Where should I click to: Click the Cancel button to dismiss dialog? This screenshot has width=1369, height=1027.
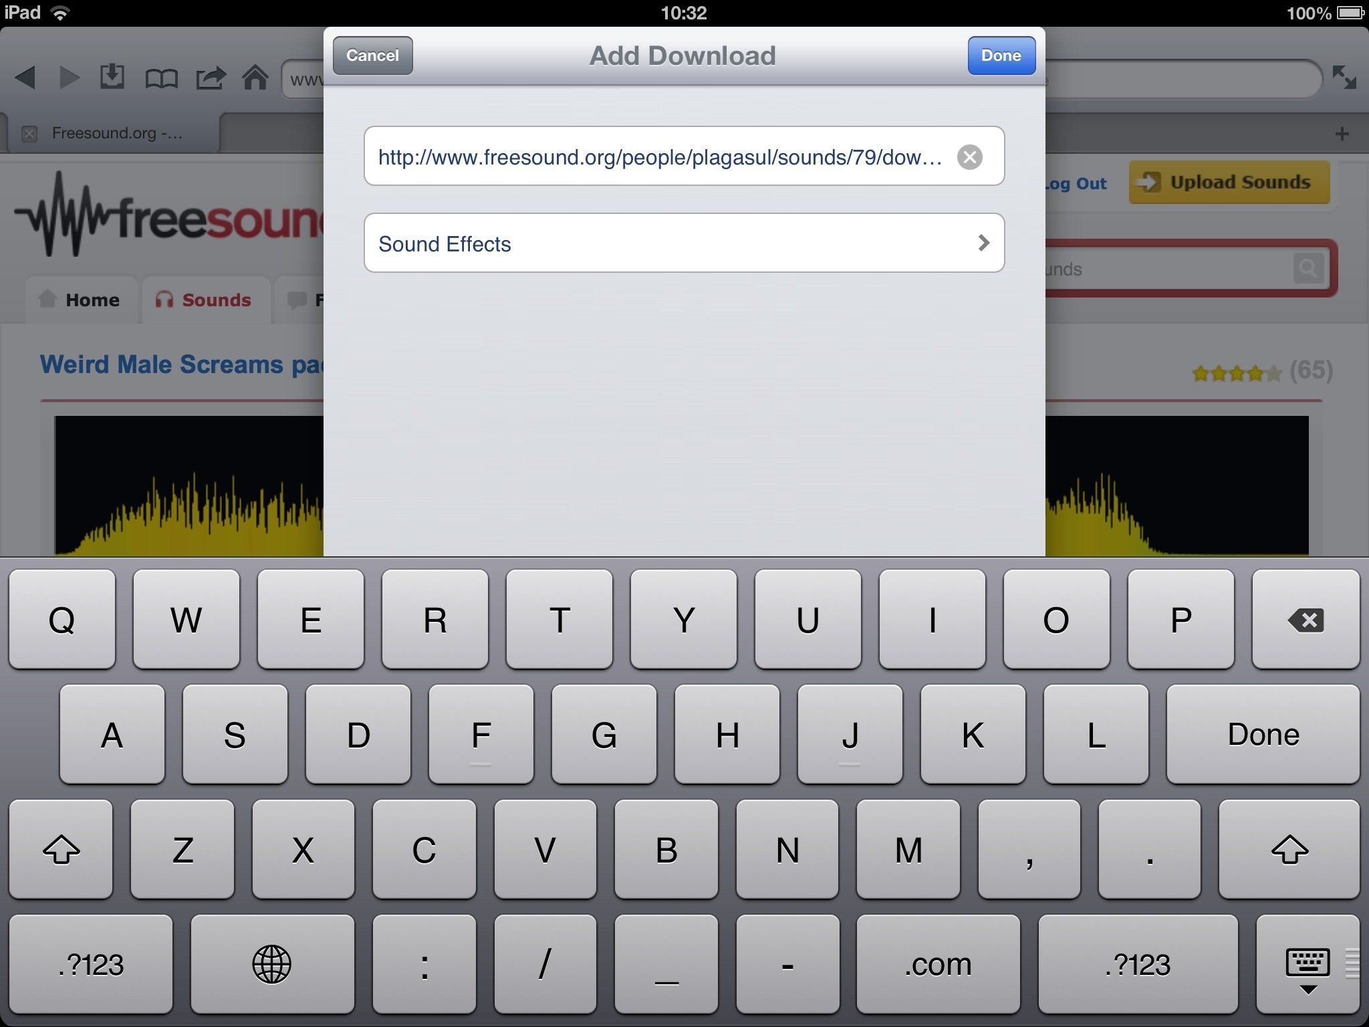pyautogui.click(x=370, y=55)
